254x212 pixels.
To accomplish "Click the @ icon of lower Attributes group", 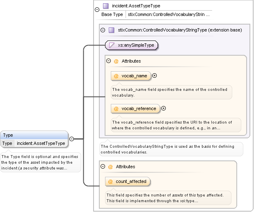I will pos(110,167).
